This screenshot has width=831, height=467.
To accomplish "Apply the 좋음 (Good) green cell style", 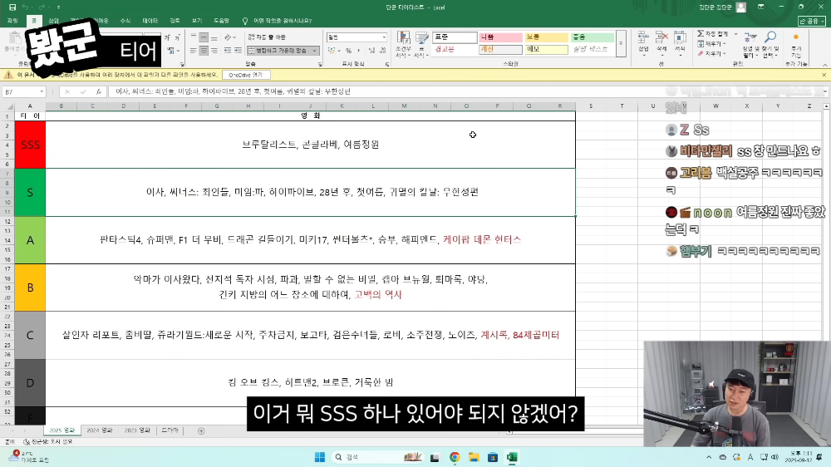I will point(592,37).
